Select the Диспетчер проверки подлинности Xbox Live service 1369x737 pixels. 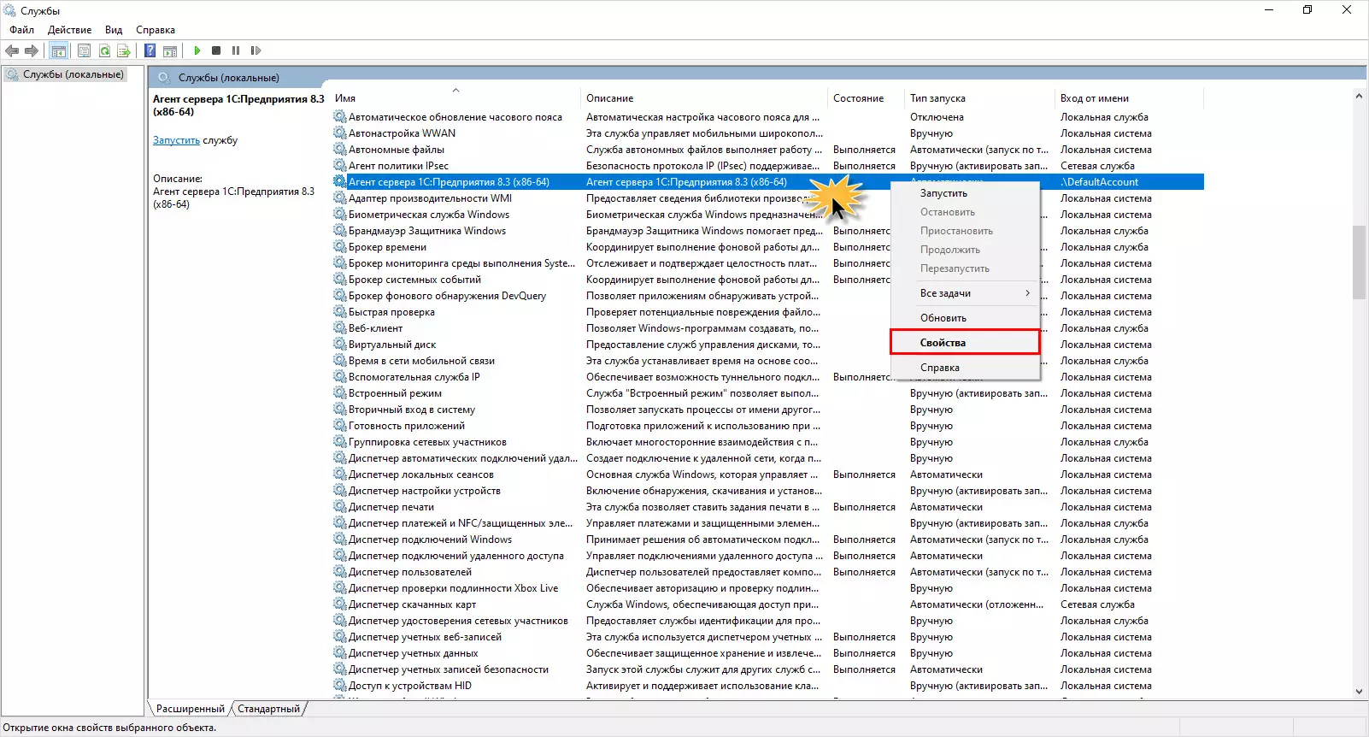453,588
